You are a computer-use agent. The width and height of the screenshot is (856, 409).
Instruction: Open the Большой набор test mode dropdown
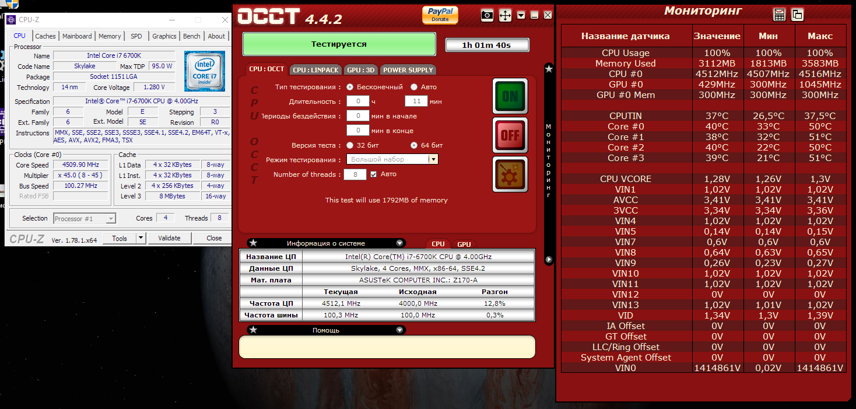pyautogui.click(x=433, y=159)
